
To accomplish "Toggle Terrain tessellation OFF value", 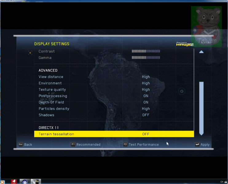I will 146,134.
